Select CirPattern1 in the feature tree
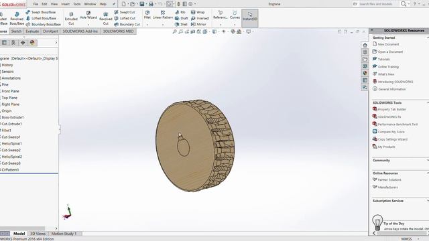Image resolution: width=429 pixels, height=241 pixels. (x=10, y=169)
